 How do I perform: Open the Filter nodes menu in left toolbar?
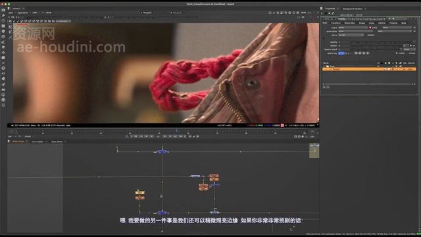pos(3,37)
